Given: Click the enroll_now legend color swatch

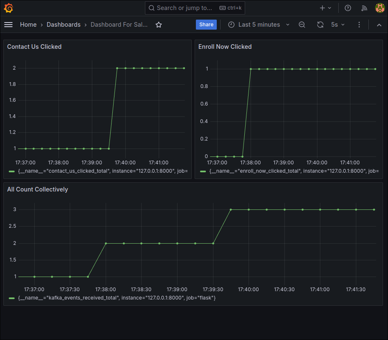Looking at the screenshot, I should (x=203, y=171).
